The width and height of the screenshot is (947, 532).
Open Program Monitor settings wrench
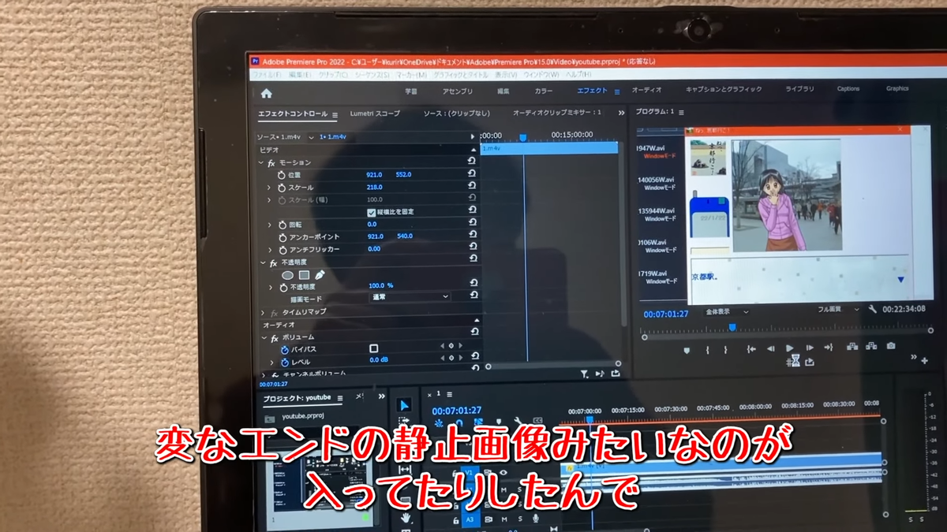(x=873, y=309)
